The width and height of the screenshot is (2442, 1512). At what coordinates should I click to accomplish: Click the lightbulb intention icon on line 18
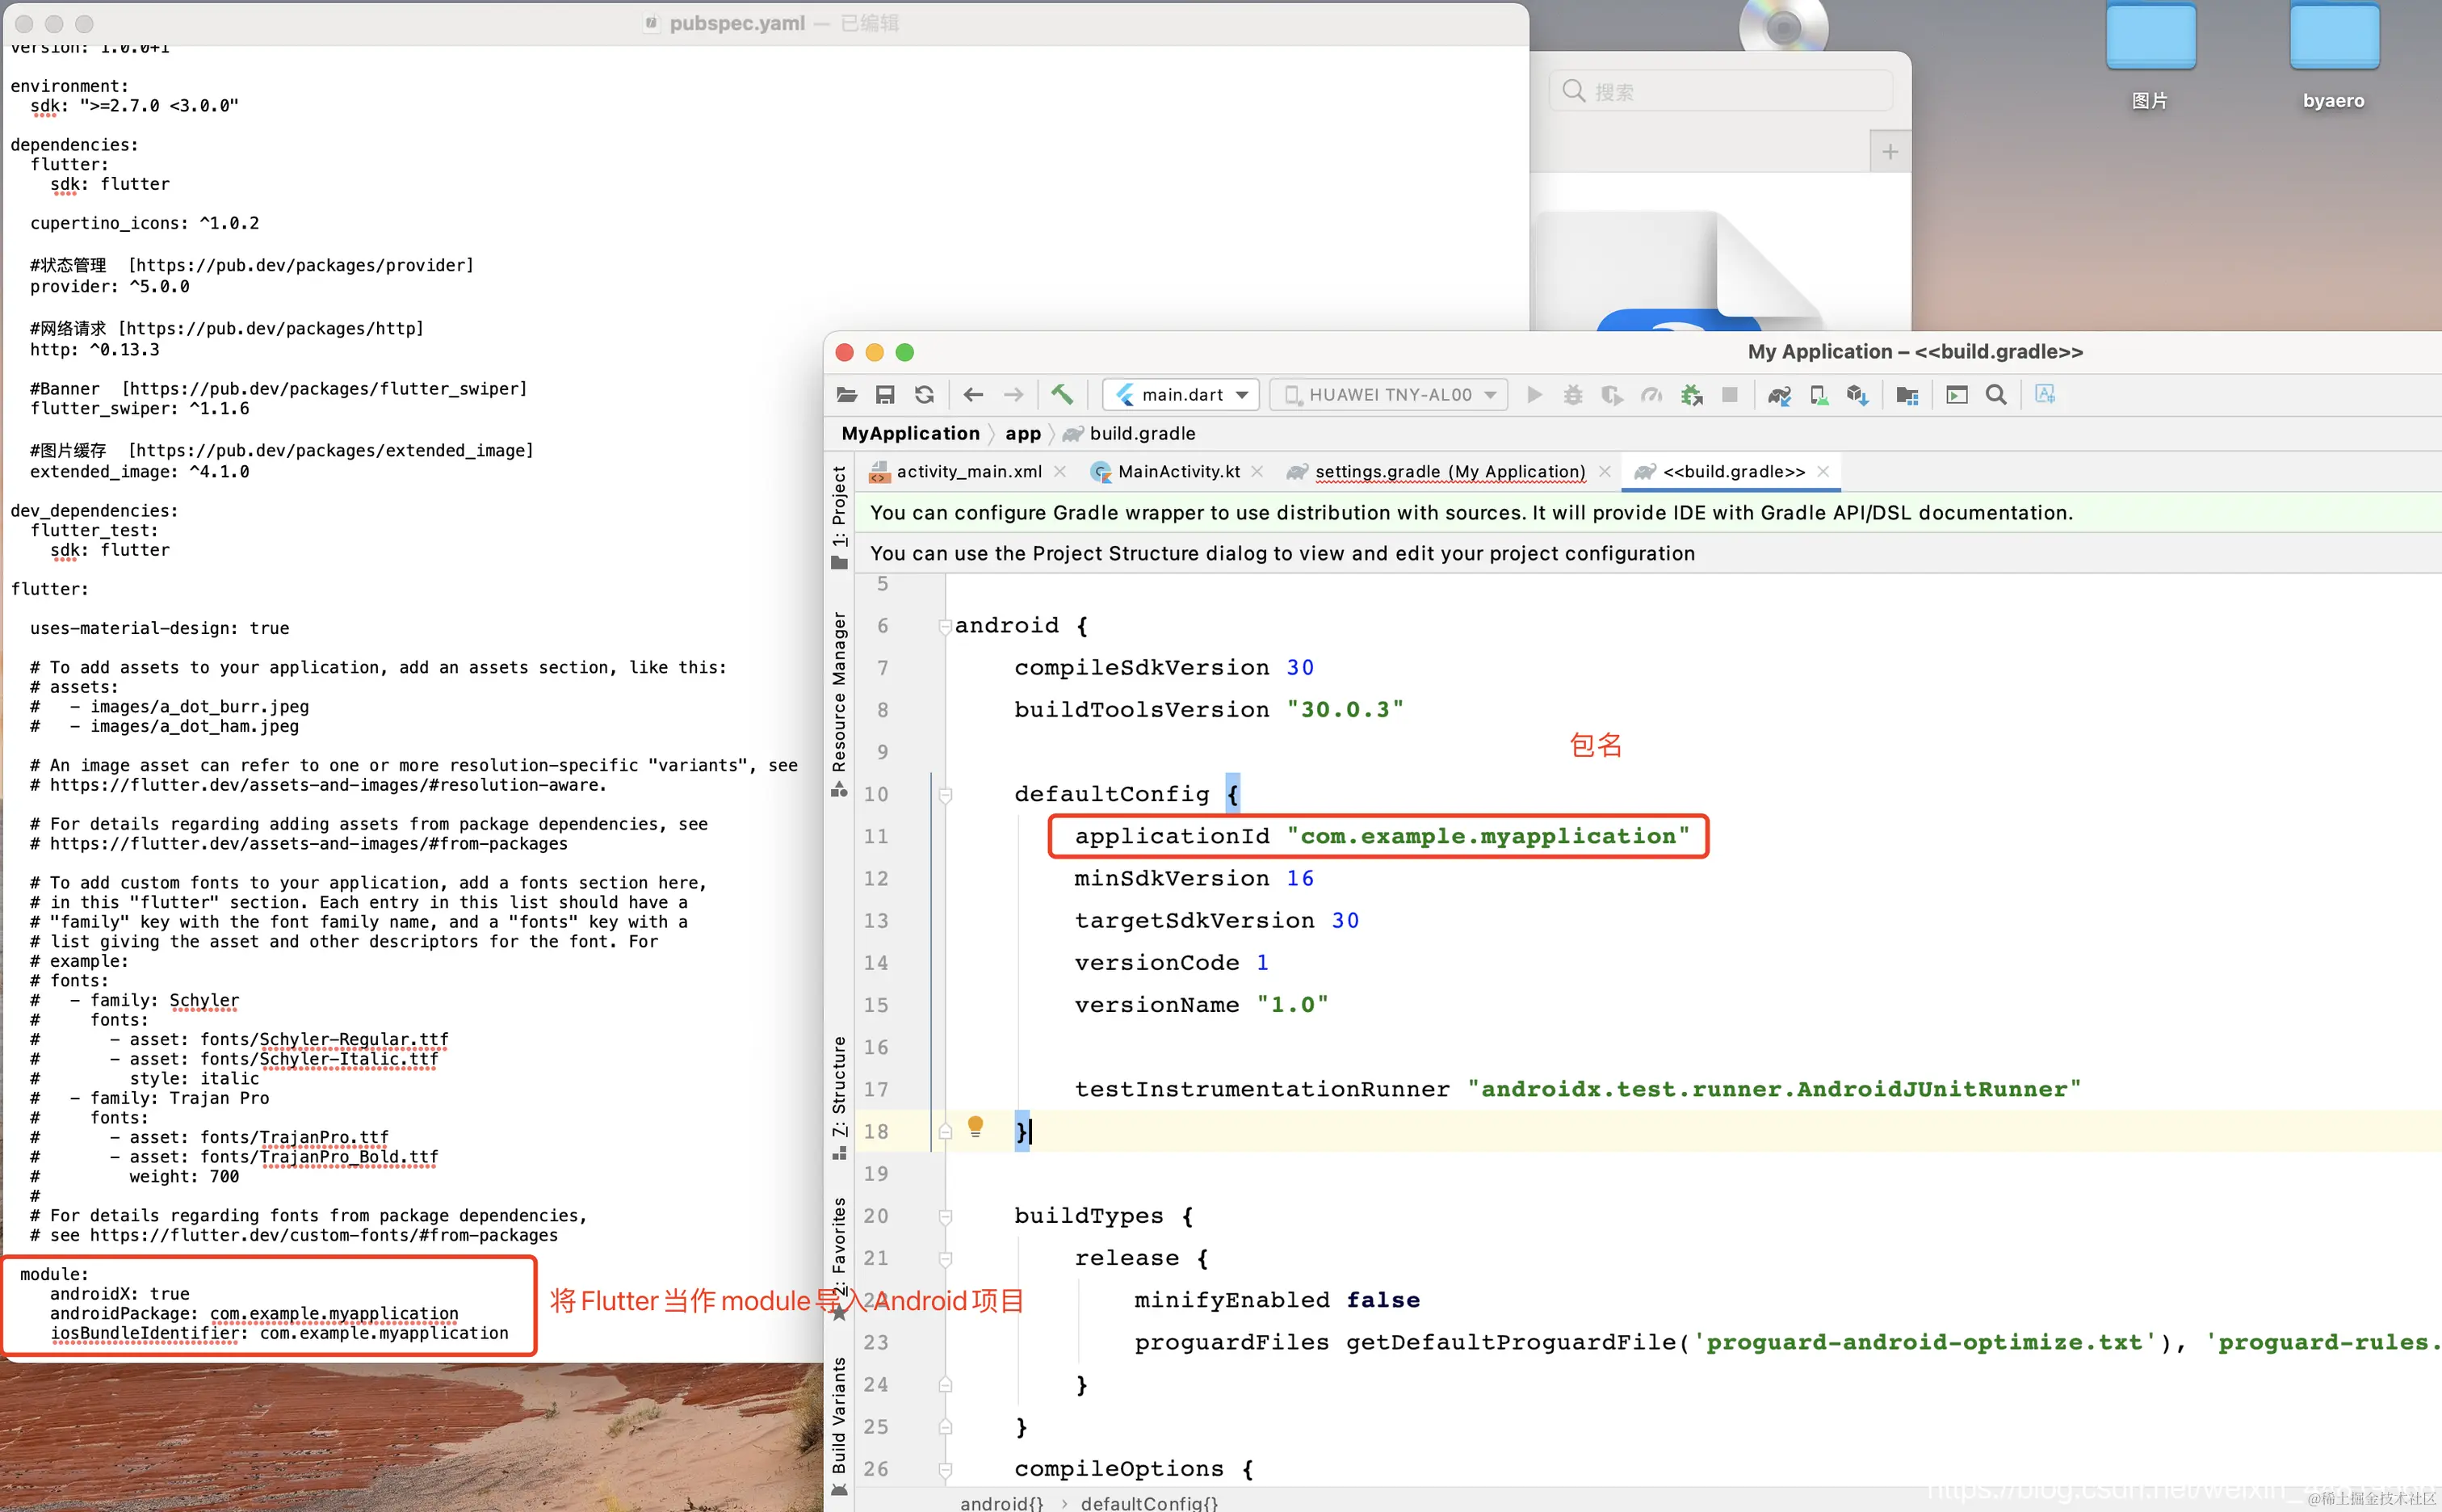(x=976, y=1127)
